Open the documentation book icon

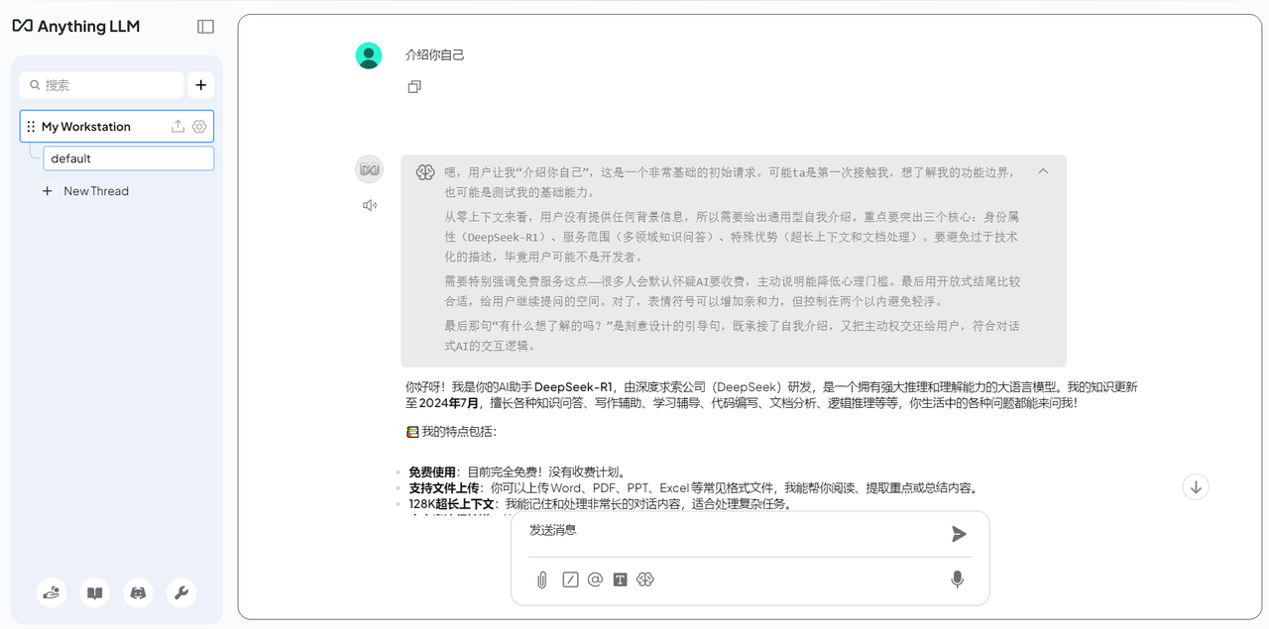tap(95, 593)
